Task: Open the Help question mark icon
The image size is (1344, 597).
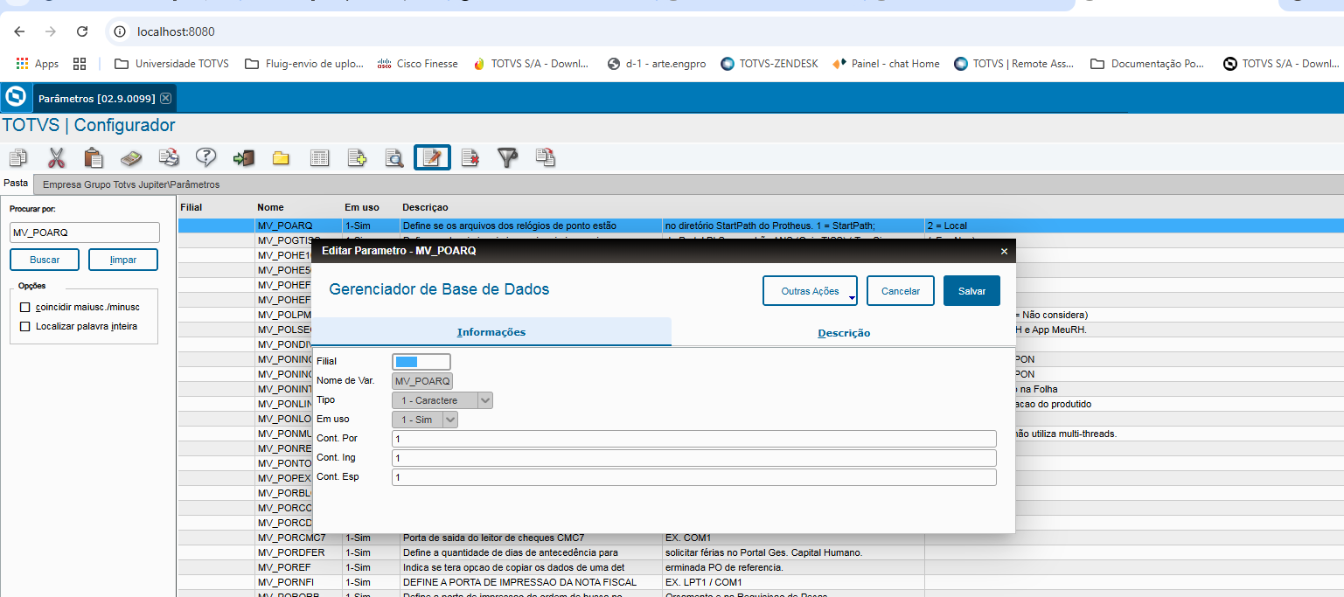Action: tap(205, 158)
